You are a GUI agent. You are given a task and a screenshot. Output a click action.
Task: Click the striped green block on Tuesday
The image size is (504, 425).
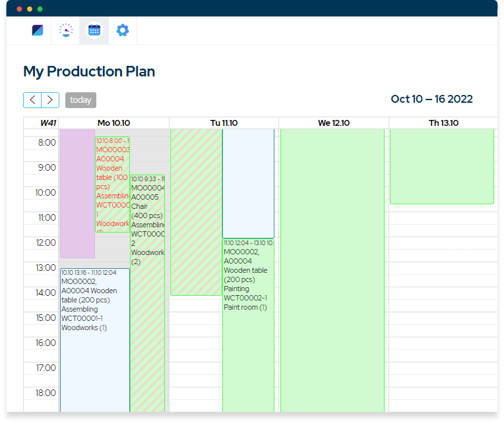pyautogui.click(x=196, y=212)
